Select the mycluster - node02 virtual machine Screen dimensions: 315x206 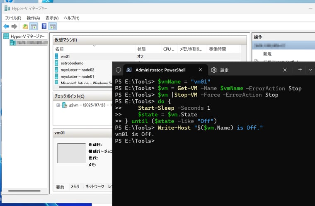click(78, 70)
